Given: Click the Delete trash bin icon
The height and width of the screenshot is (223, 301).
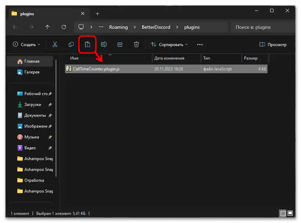Looking at the screenshot, I should (x=136, y=44).
